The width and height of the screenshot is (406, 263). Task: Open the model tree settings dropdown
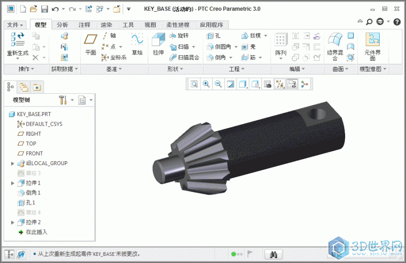tap(72, 100)
